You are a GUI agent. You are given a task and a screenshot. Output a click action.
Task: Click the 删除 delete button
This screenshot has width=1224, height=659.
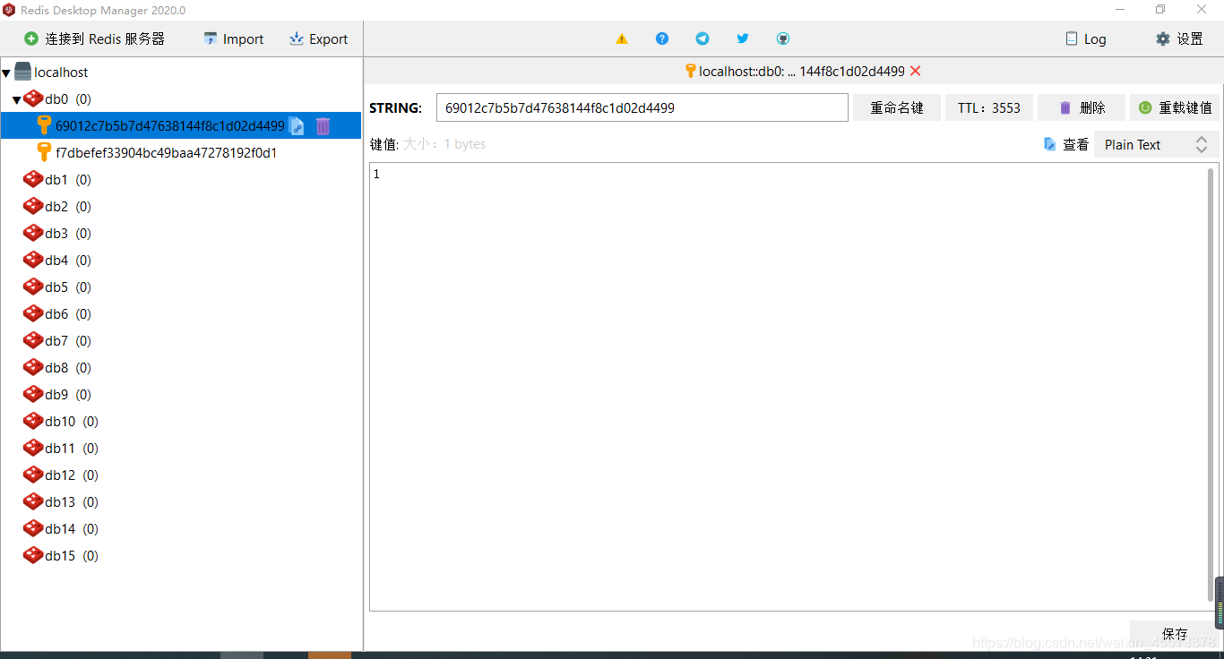(x=1082, y=107)
